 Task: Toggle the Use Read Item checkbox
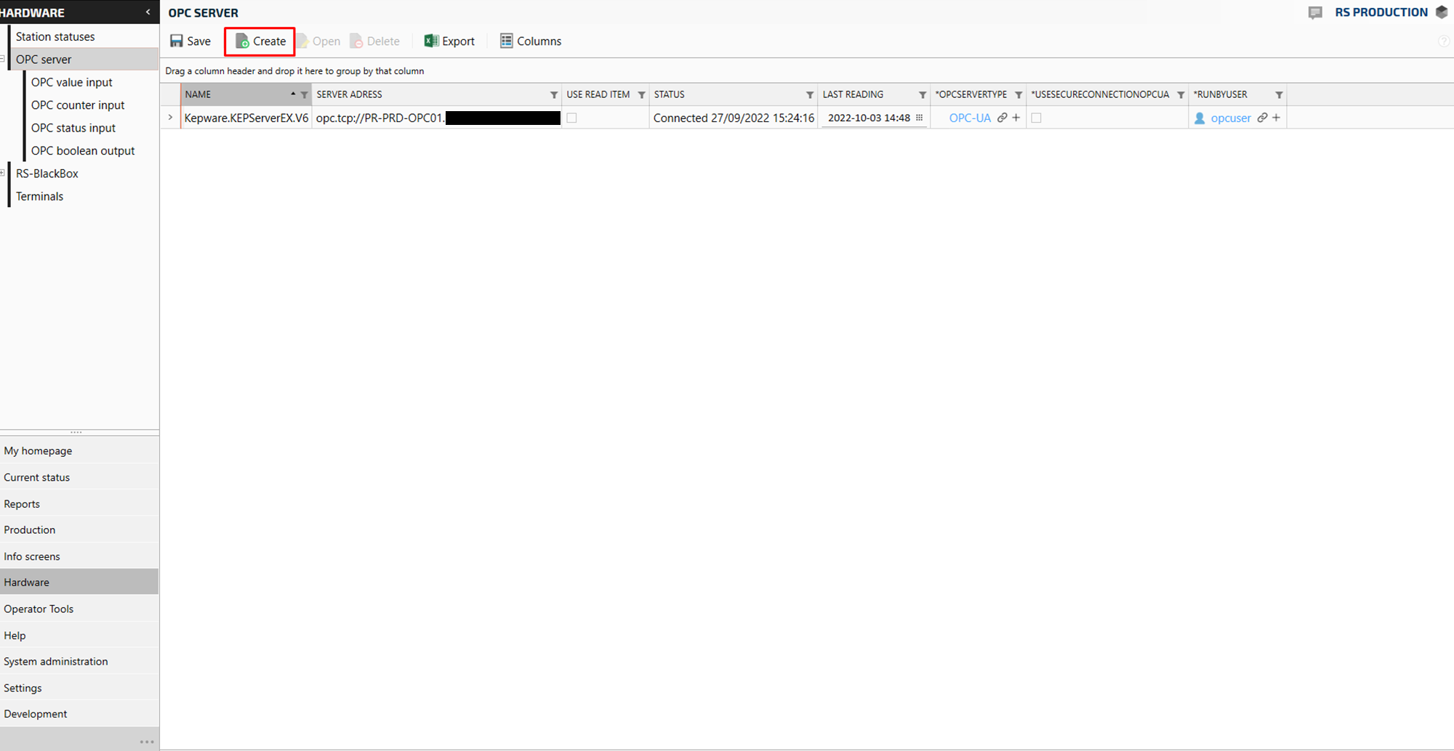[x=571, y=118]
